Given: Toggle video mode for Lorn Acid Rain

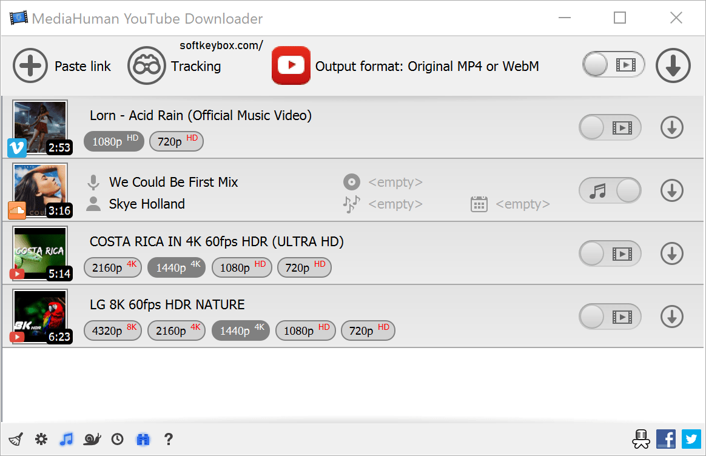Looking at the screenshot, I should pos(610,127).
